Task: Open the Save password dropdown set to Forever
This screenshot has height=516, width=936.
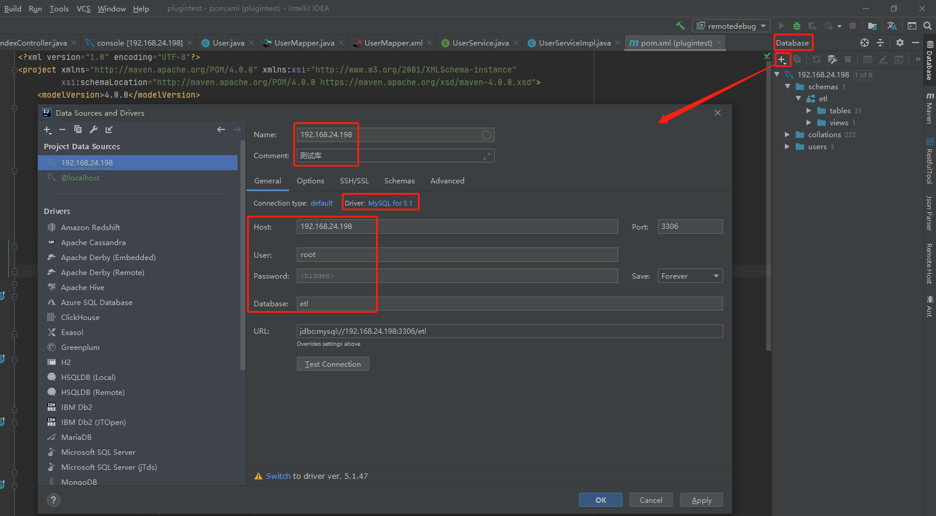Action: pyautogui.click(x=690, y=276)
